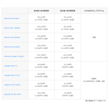This screenshot has width=109, height=109.
Task: Click the 端末購入割引適用後 column header
Action: point(68,11)
